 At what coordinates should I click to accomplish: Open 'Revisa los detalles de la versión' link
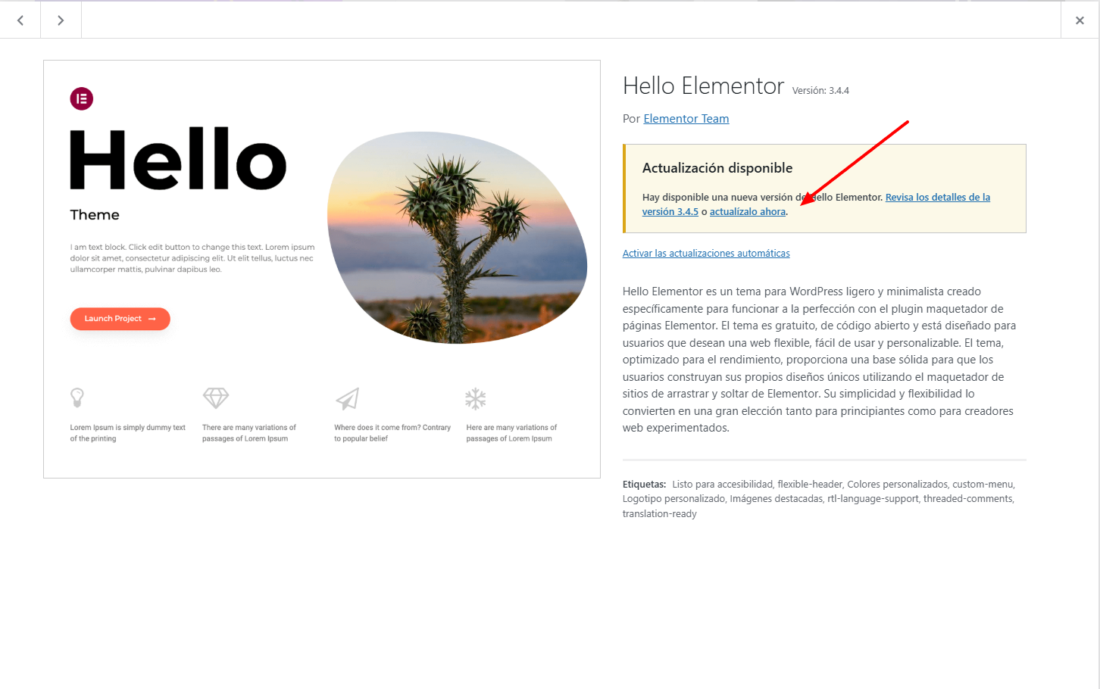coord(937,198)
